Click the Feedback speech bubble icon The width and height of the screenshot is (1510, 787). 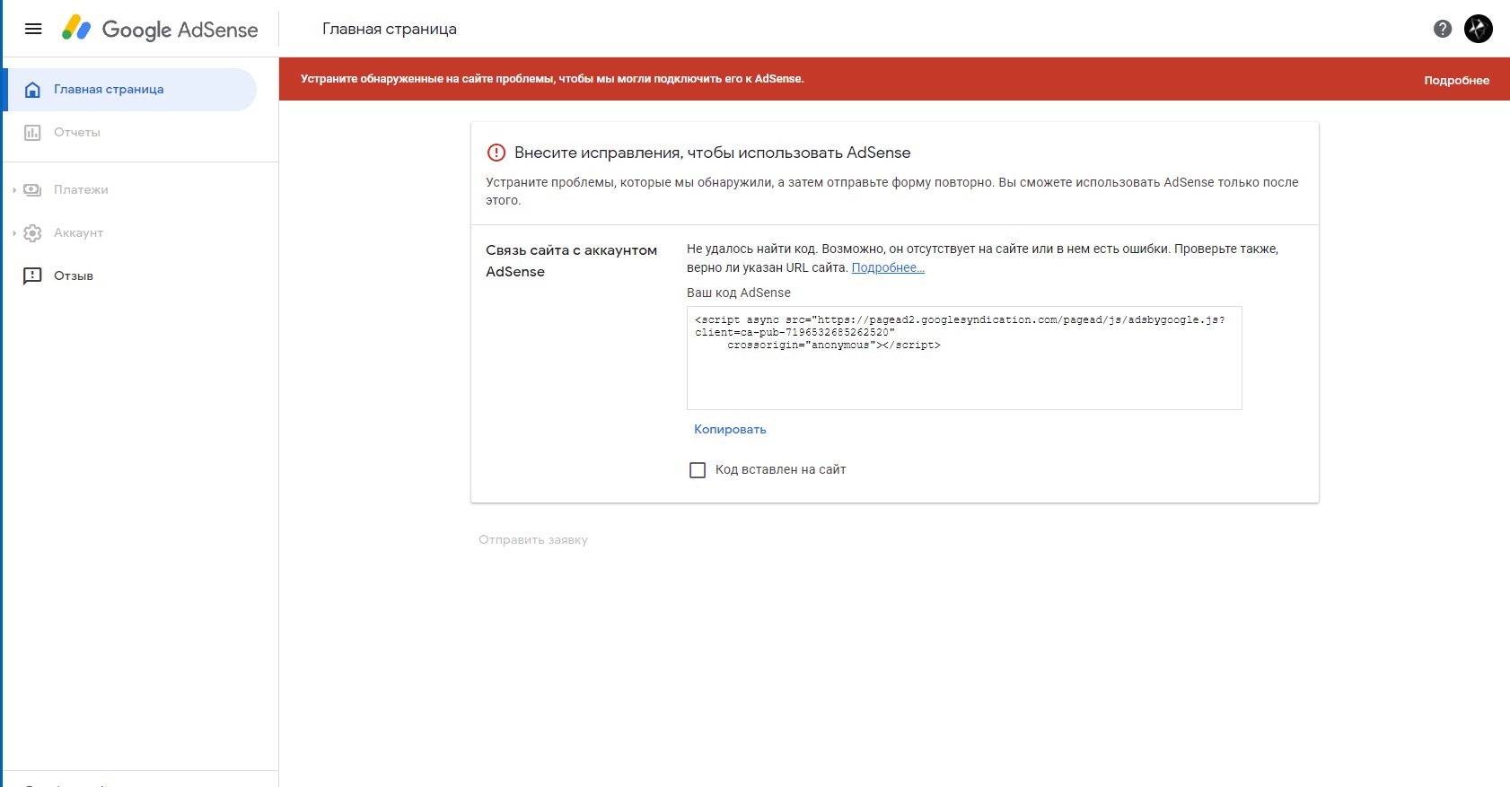[x=32, y=275]
